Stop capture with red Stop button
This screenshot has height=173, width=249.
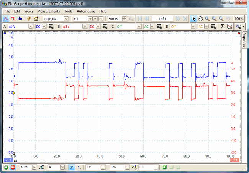(x=13, y=167)
